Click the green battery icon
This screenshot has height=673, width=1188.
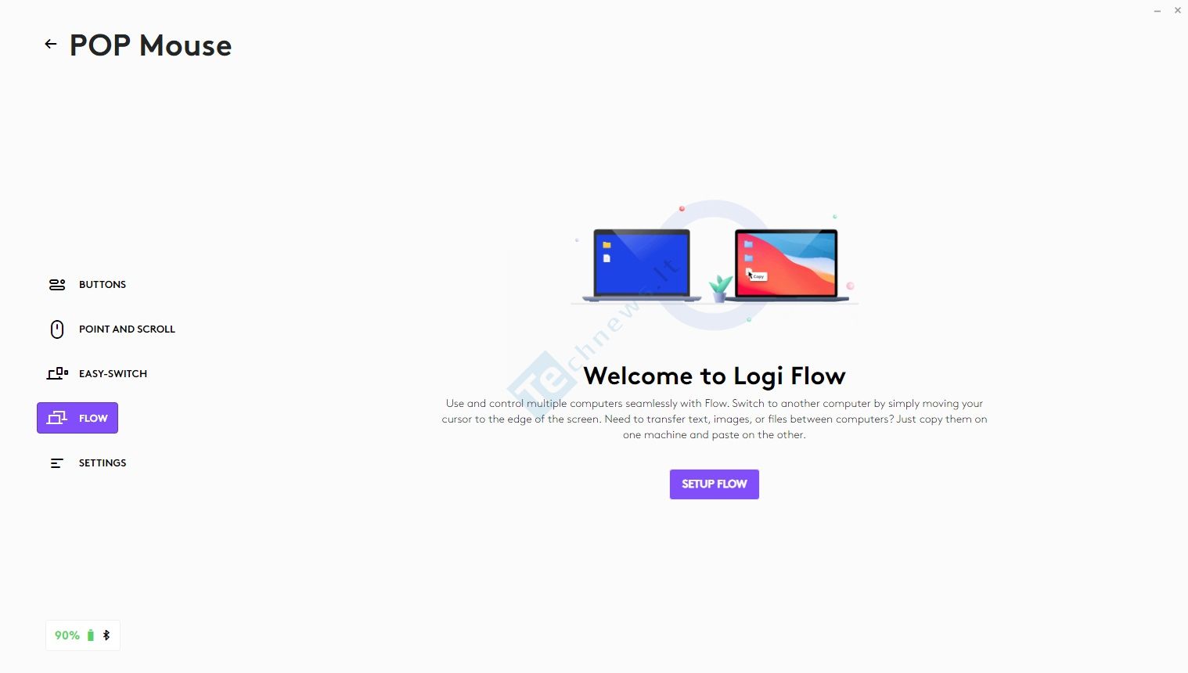91,635
